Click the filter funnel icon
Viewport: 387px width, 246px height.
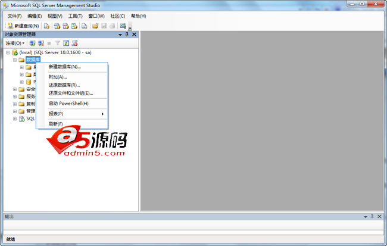[58, 43]
